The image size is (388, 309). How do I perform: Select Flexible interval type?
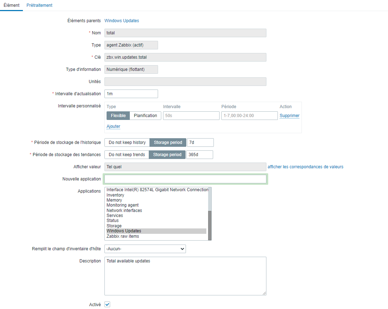click(x=118, y=116)
